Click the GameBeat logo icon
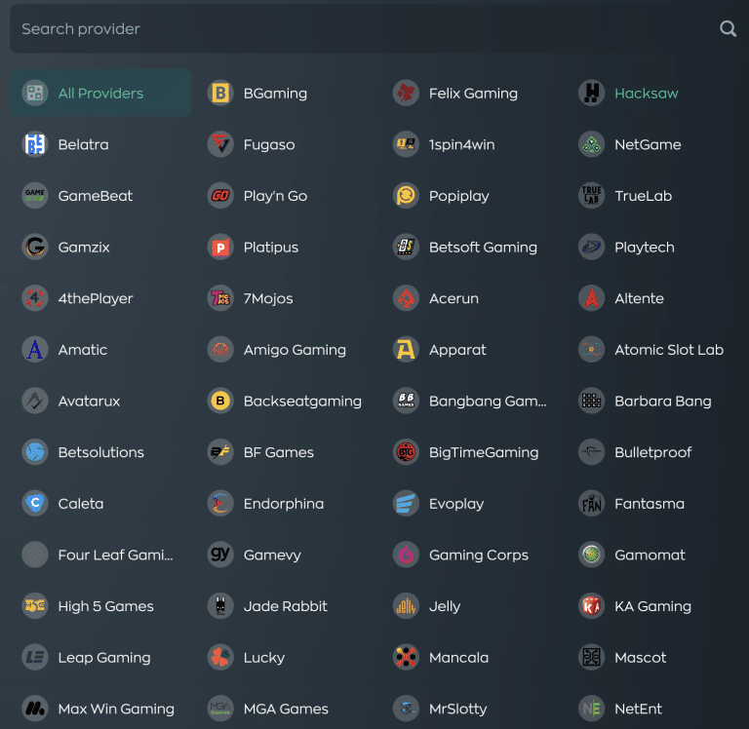The width and height of the screenshot is (749, 729). click(35, 196)
